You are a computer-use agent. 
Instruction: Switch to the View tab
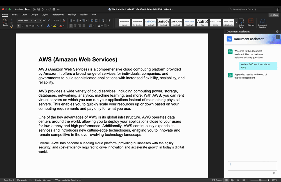click(94, 15)
